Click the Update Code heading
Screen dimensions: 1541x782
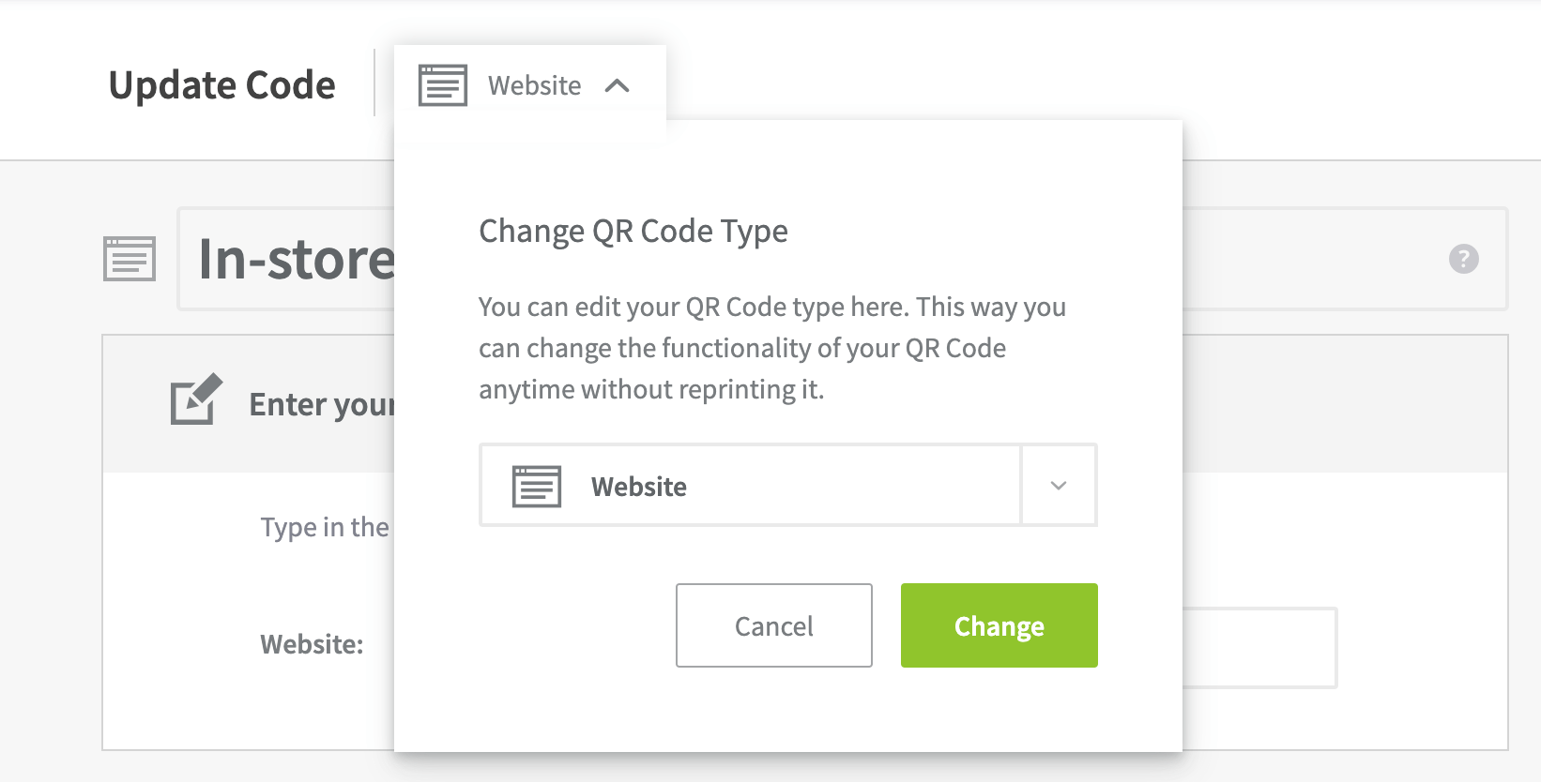point(222,84)
